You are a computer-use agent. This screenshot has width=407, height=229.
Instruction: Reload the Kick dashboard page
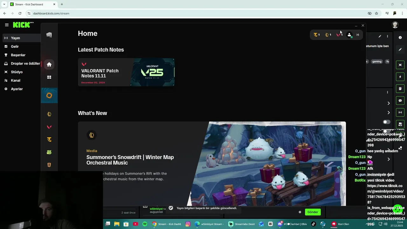20,13
